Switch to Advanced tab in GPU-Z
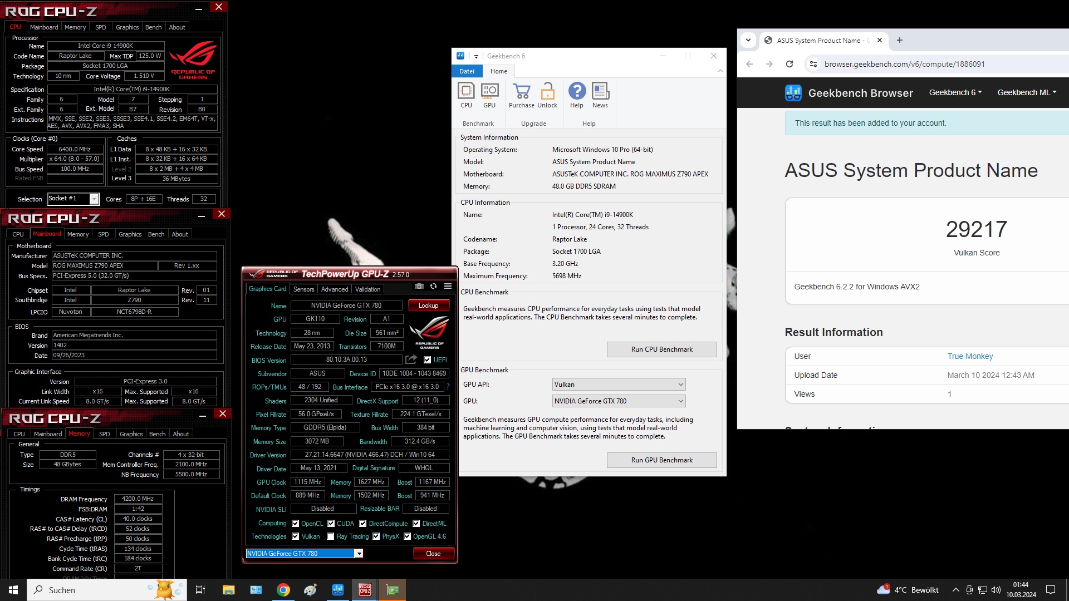Viewport: 1069px width, 601px height. pos(334,289)
